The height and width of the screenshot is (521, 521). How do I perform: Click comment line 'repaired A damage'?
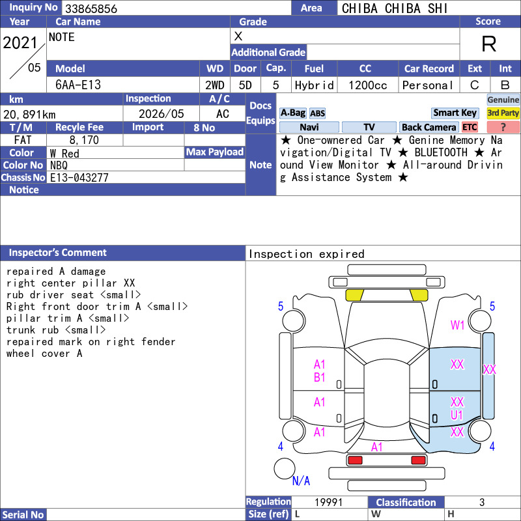tap(56, 271)
